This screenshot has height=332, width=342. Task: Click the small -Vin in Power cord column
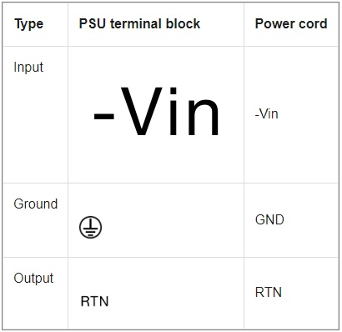[x=266, y=113]
